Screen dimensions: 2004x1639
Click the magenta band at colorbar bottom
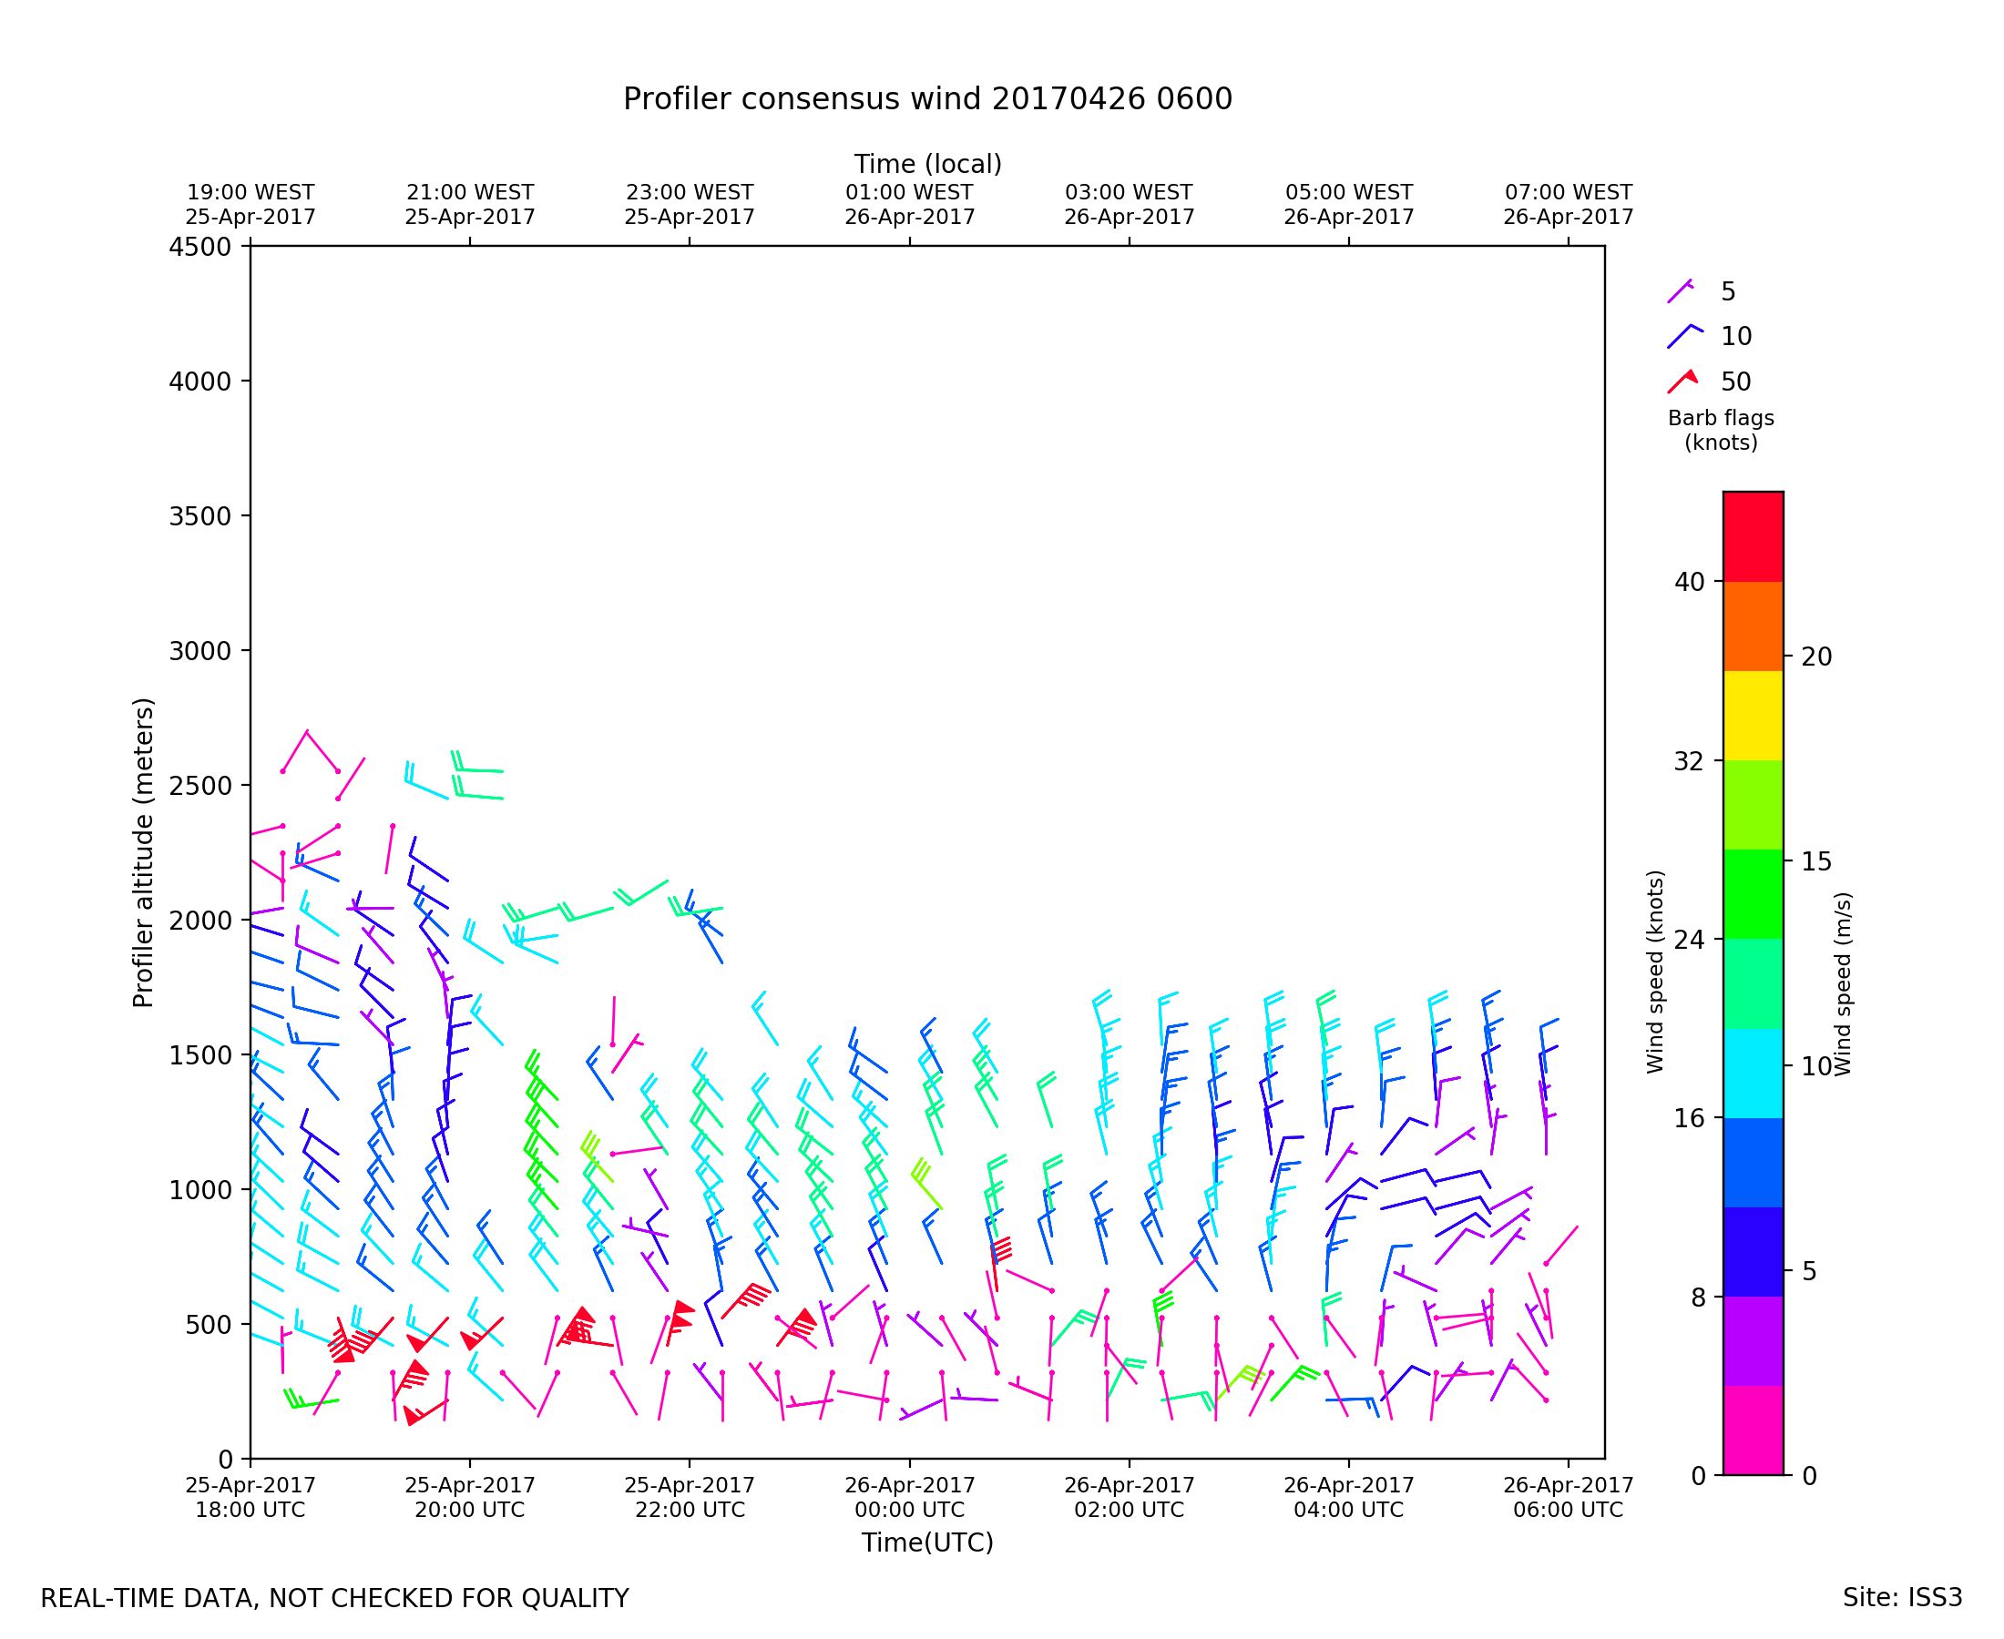click(x=1753, y=1430)
